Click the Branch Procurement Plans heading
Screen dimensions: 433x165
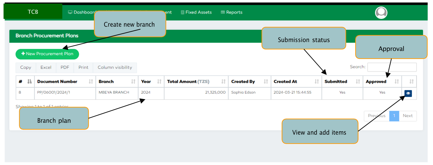pos(47,36)
